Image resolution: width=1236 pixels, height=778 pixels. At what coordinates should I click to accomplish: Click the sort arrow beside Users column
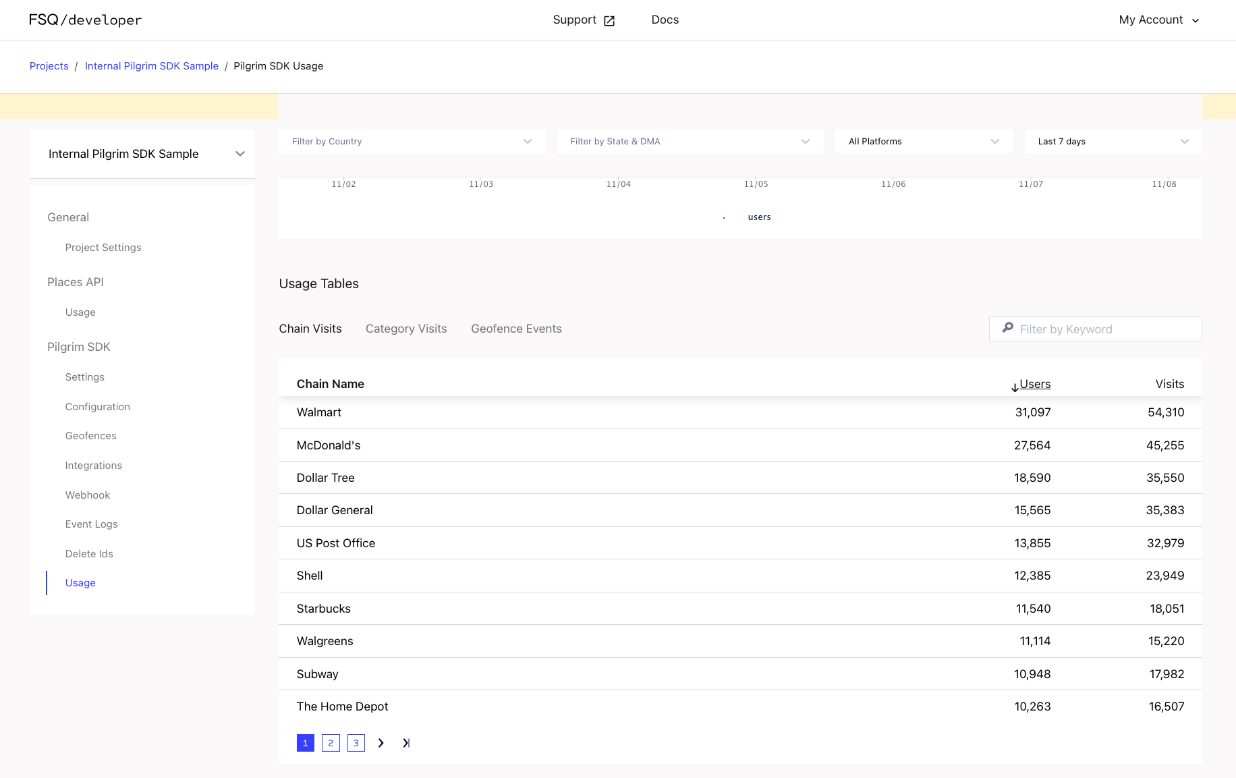tap(1015, 387)
